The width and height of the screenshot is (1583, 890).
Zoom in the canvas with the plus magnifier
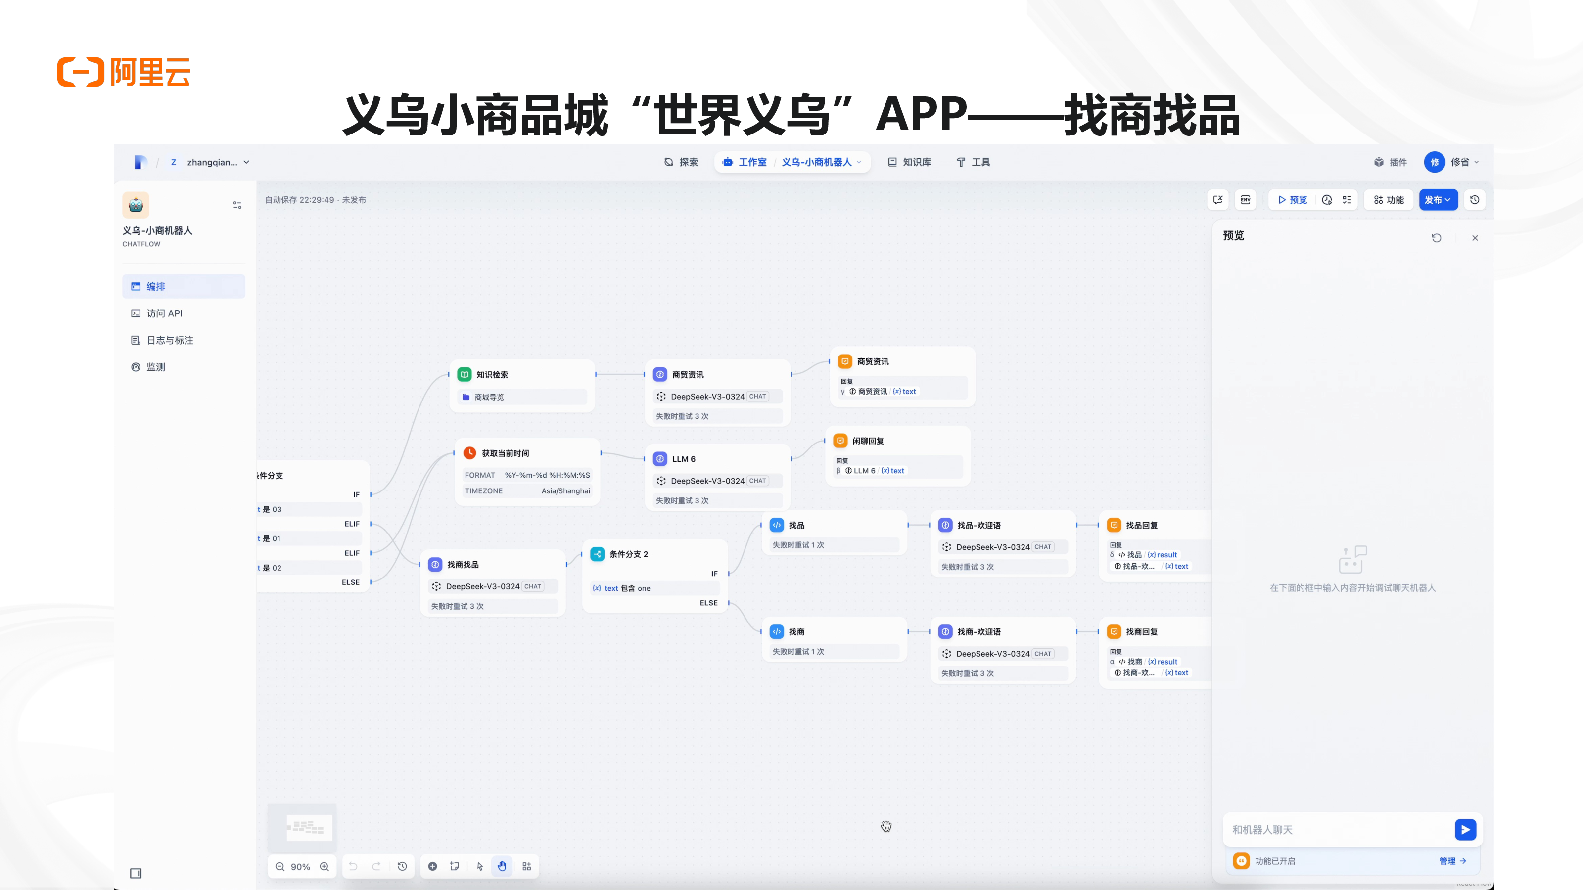click(325, 867)
